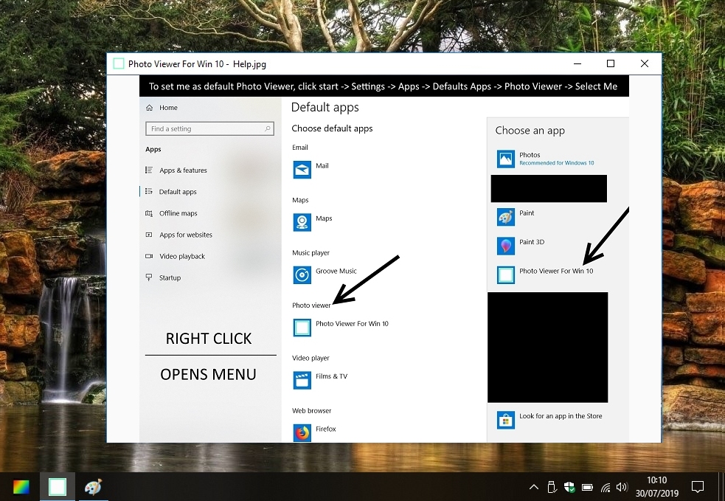This screenshot has height=501, width=725.
Task: Click the "Default apps" page heading
Action: (325, 107)
